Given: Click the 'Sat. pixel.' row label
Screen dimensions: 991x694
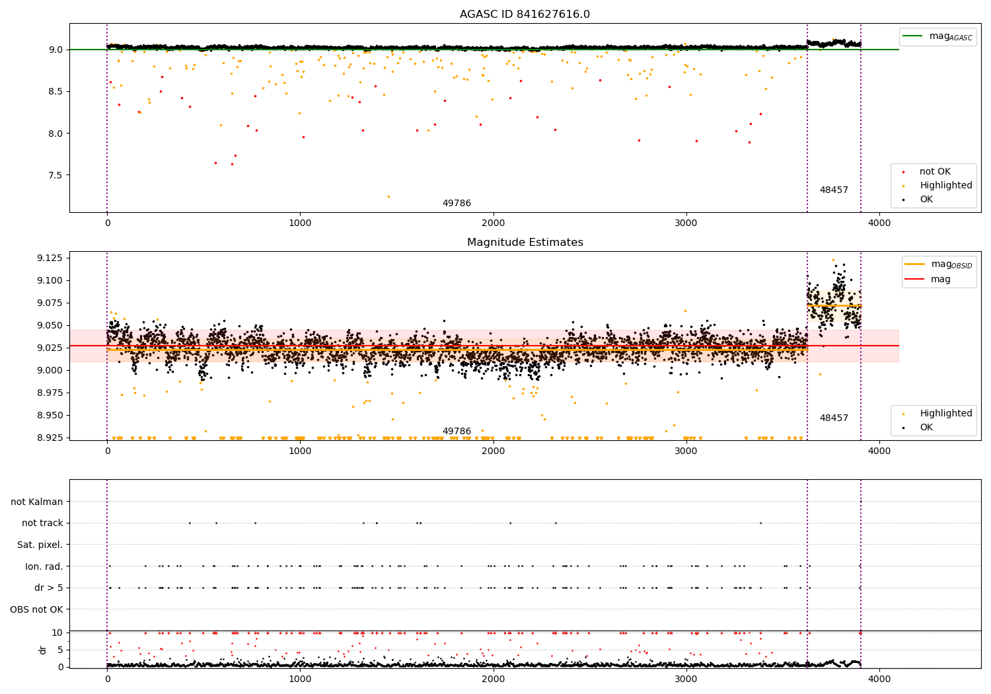Looking at the screenshot, I should coord(40,545).
